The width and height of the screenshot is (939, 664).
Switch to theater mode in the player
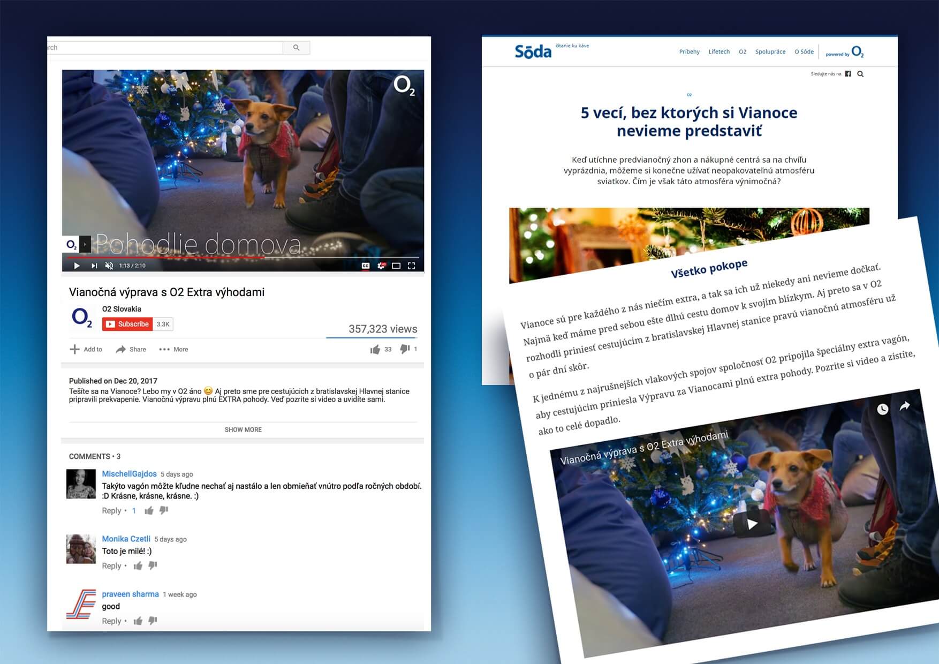(x=396, y=266)
